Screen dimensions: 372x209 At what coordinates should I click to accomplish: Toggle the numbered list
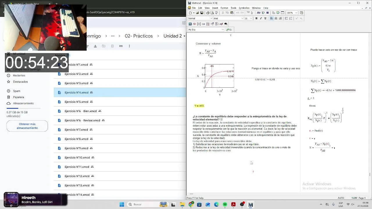[x=291, y=18]
